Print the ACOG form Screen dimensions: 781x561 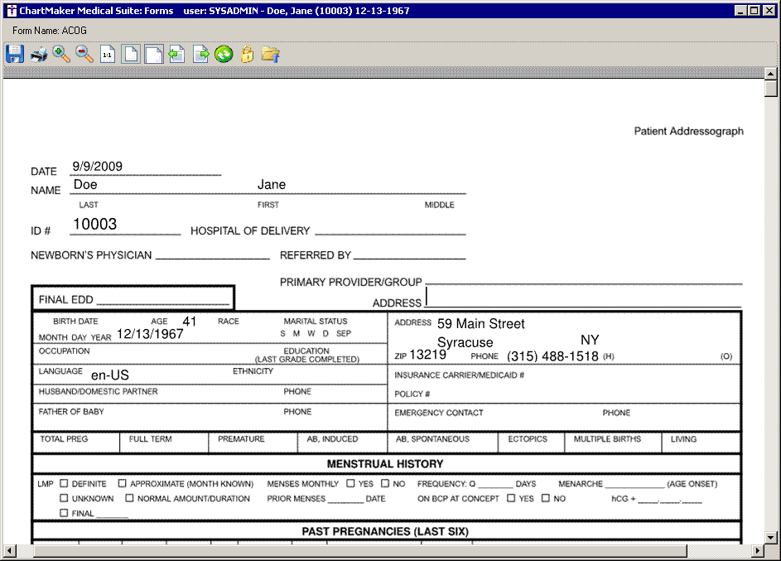point(38,55)
